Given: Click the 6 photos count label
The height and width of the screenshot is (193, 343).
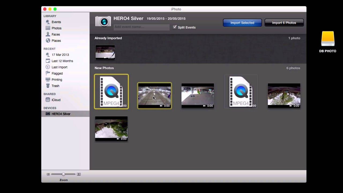Looking at the screenshot, I should [x=293, y=68].
